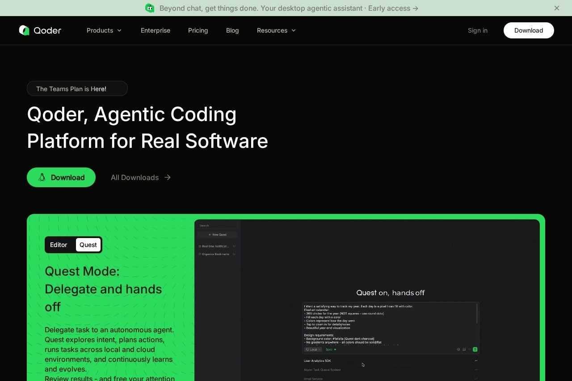
Task: Click the white Download button in the header
Action: 529,30
